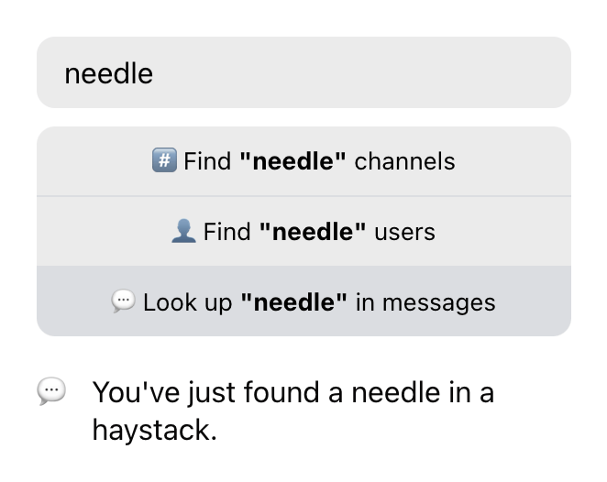Click the user silhouette icon

point(183,232)
